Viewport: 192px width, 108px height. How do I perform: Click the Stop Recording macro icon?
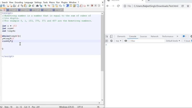[x=95, y=6]
